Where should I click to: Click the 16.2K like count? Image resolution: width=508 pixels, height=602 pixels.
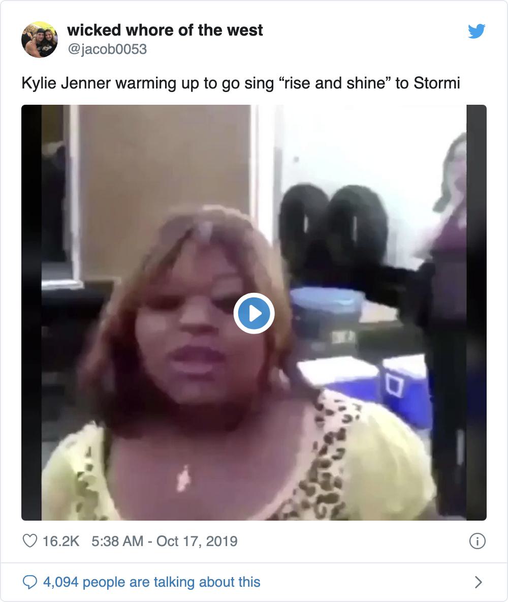(x=61, y=540)
